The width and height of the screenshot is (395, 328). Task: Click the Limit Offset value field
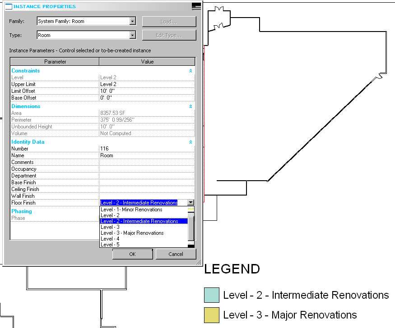click(x=147, y=91)
